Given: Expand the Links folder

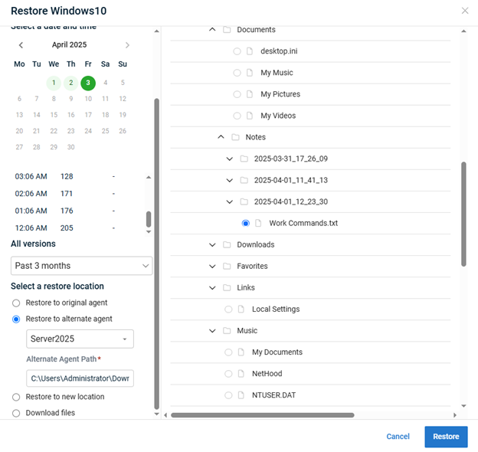Looking at the screenshot, I should tap(212, 288).
